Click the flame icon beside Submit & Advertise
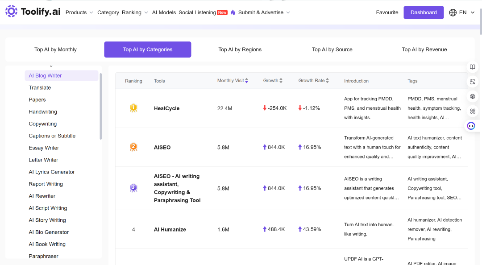This screenshot has height=265, width=482. [x=233, y=12]
